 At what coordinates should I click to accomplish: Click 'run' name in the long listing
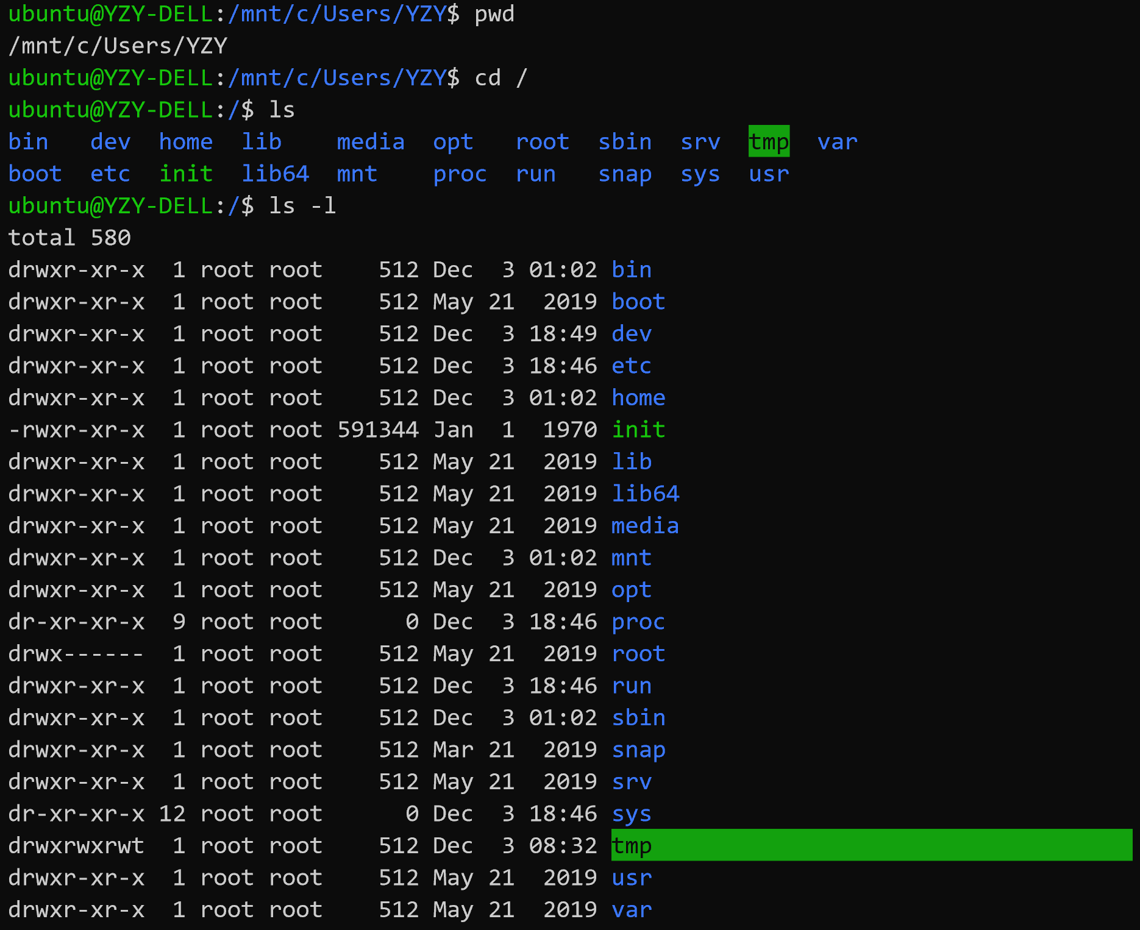tap(632, 686)
